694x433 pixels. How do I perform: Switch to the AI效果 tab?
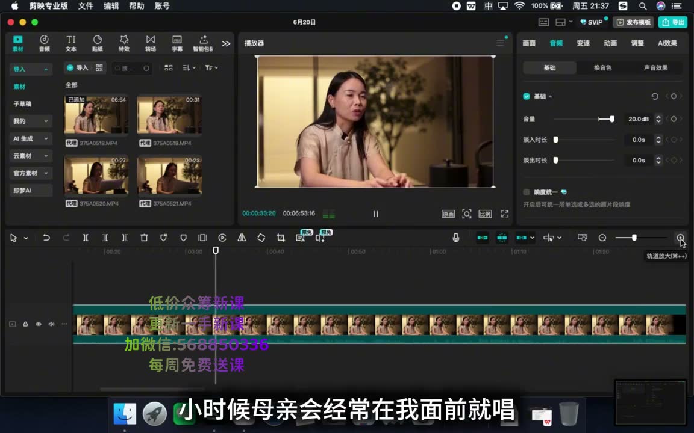(x=667, y=43)
